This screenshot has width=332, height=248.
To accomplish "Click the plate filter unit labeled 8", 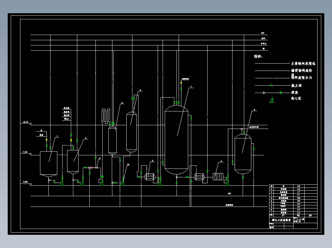I will [218, 177].
